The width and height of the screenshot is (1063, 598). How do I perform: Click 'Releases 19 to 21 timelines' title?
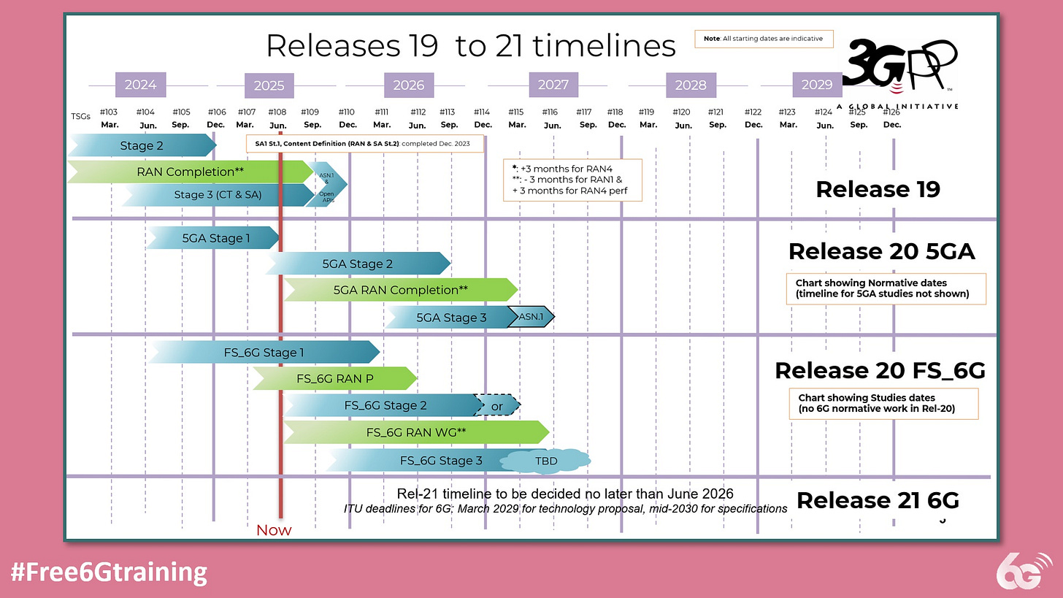[470, 45]
